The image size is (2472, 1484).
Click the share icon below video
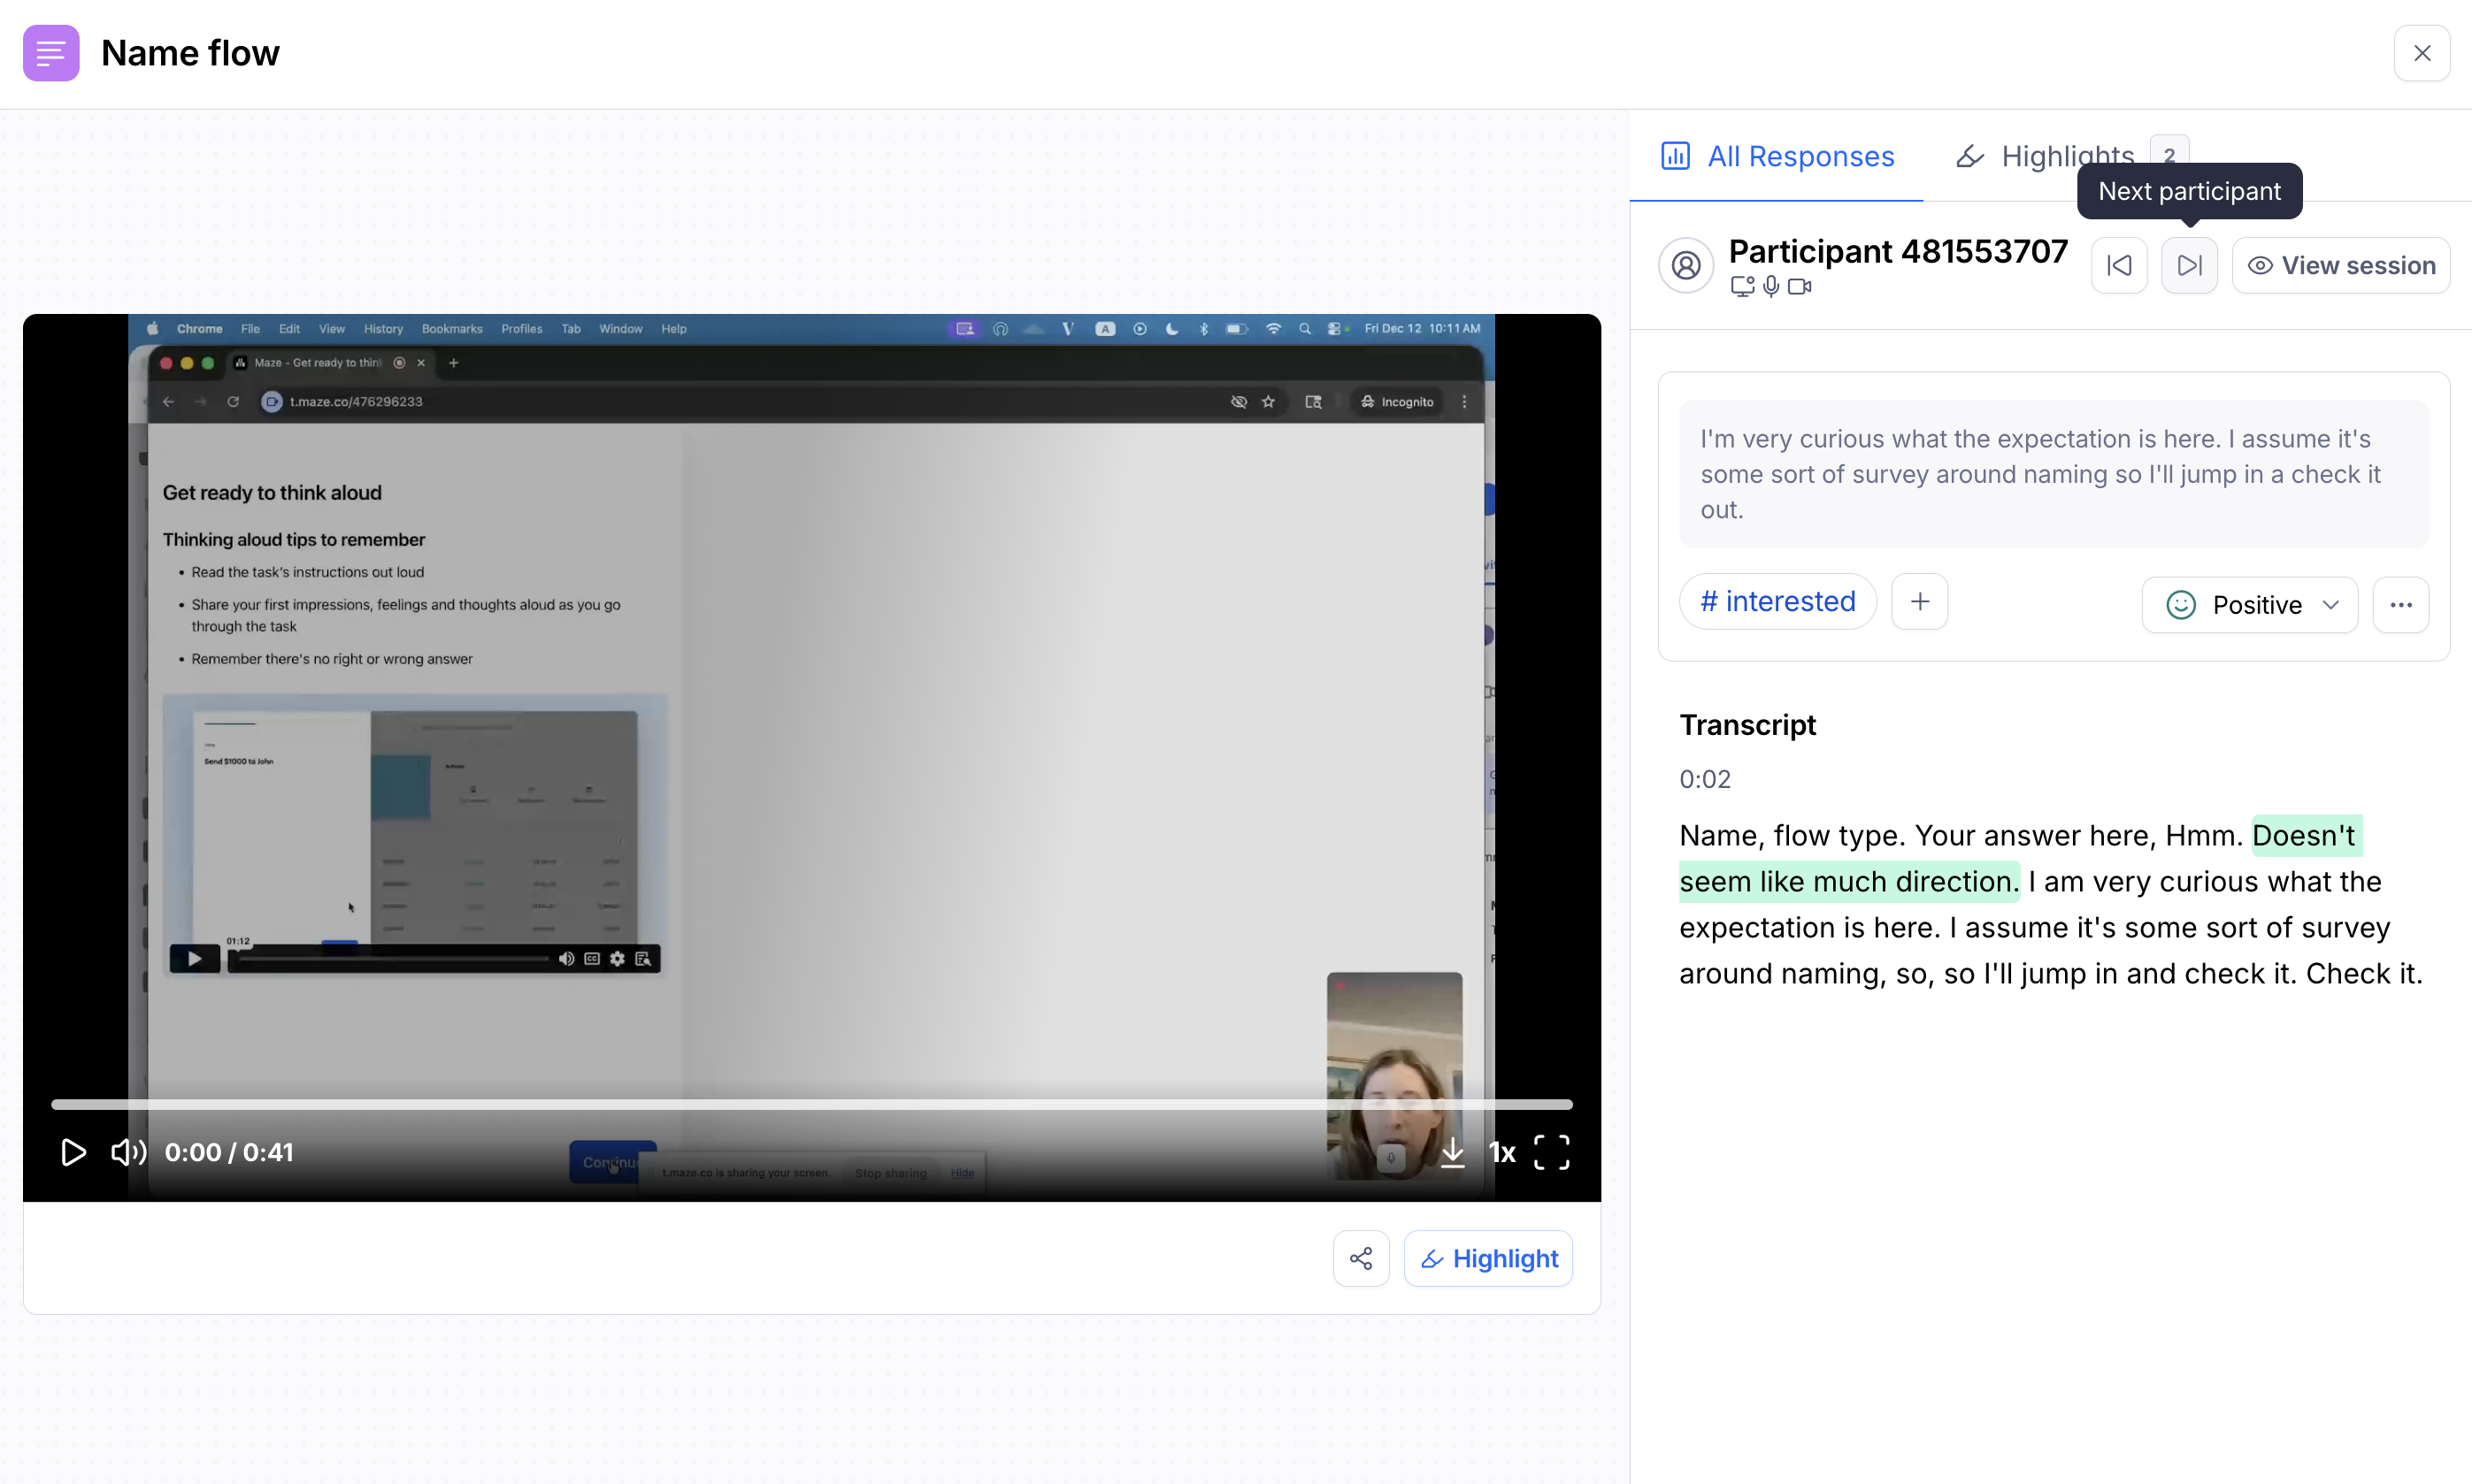1361,1258
